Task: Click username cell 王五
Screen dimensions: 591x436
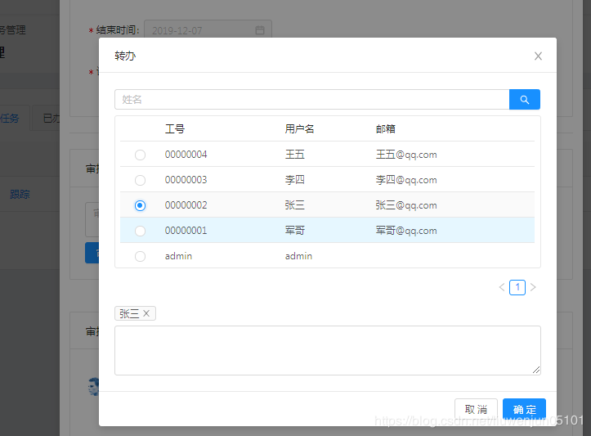Action: tap(295, 155)
